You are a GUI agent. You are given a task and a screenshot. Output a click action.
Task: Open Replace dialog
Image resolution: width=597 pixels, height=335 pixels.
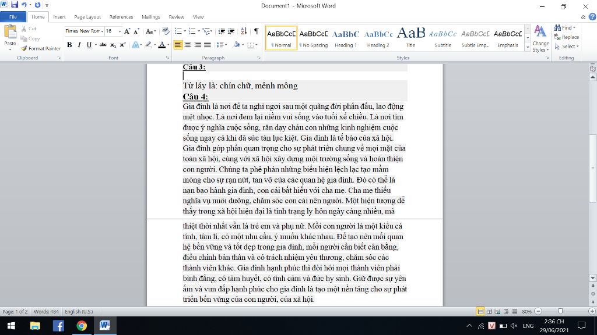[x=566, y=37]
